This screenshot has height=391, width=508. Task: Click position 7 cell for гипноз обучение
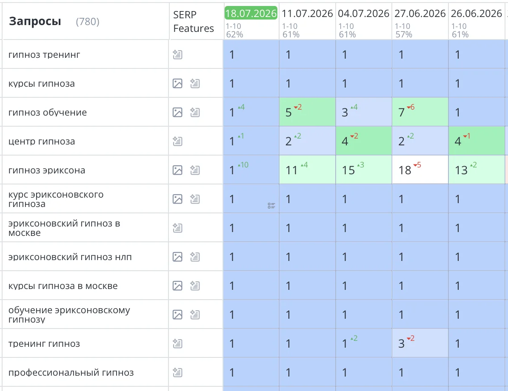(x=420, y=112)
